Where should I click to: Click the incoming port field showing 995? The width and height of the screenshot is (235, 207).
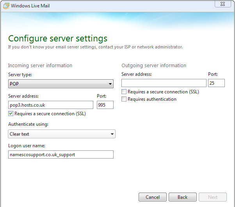(105, 105)
